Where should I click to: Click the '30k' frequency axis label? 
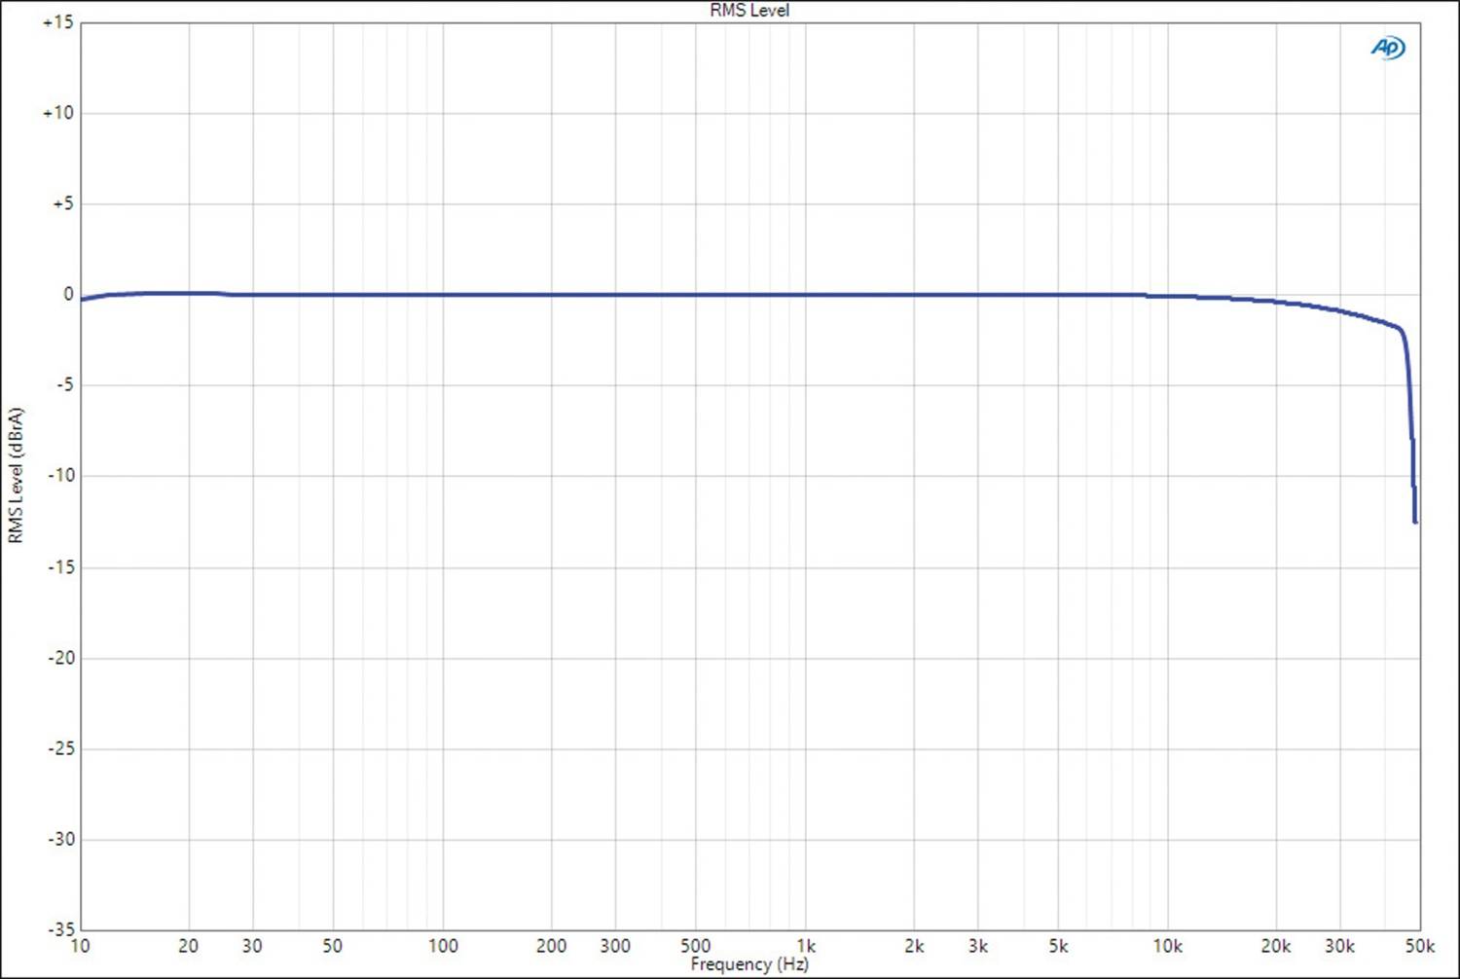click(1340, 946)
